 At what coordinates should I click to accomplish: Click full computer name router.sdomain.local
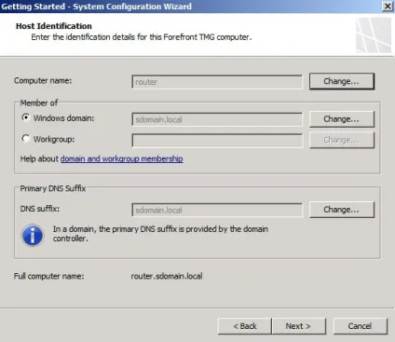[167, 276]
